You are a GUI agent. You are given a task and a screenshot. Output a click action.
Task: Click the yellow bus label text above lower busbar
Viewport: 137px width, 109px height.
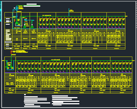[56, 60]
